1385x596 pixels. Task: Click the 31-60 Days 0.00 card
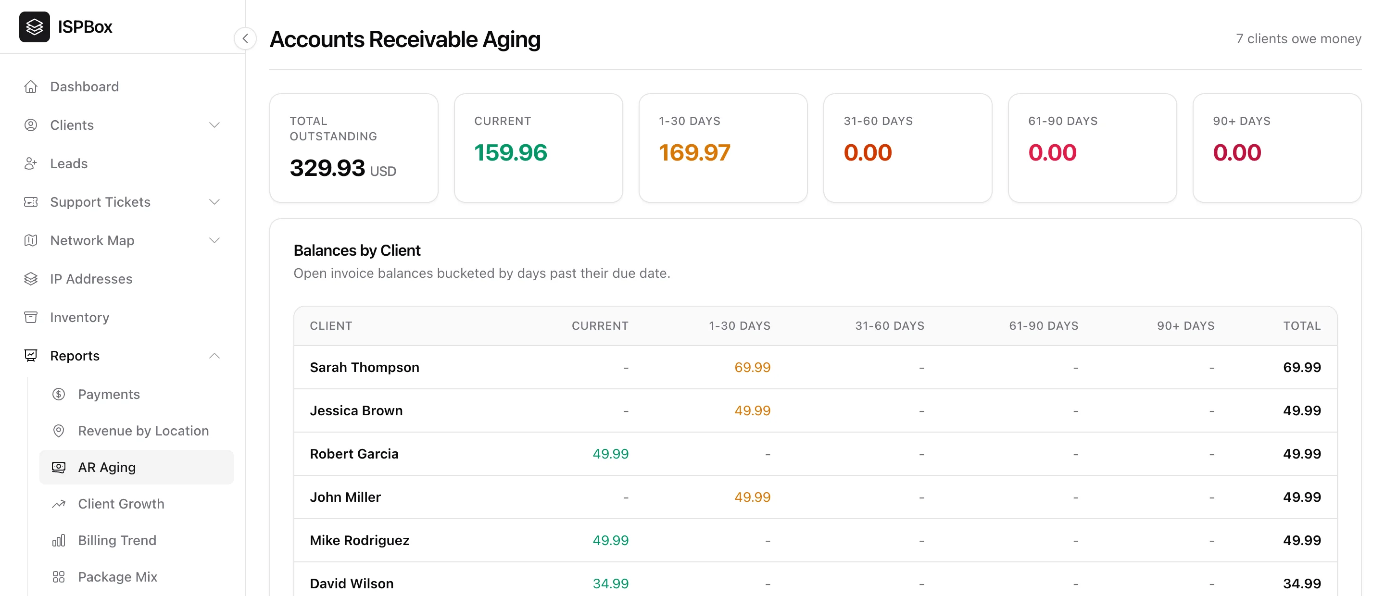click(x=907, y=148)
